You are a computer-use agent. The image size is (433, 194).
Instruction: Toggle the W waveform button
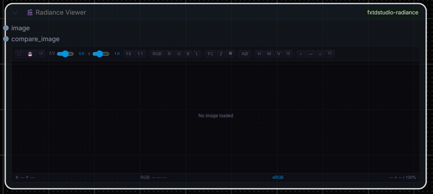point(269,54)
